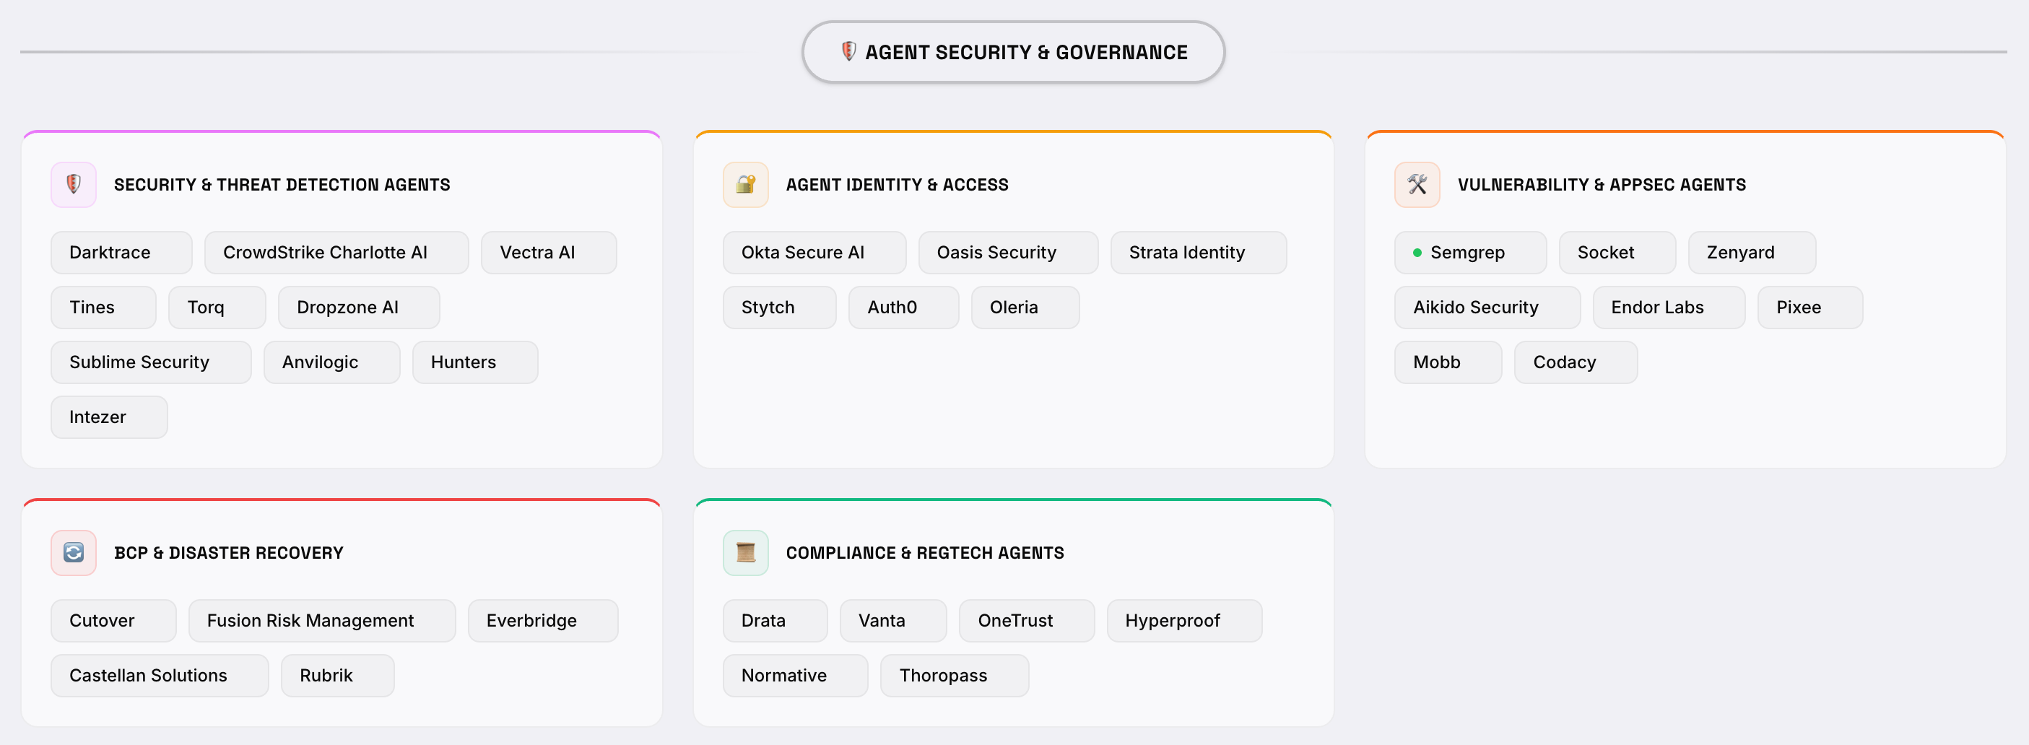This screenshot has width=2029, height=745.
Task: Click the Security & Threat Detection Agents title
Action: 282,185
